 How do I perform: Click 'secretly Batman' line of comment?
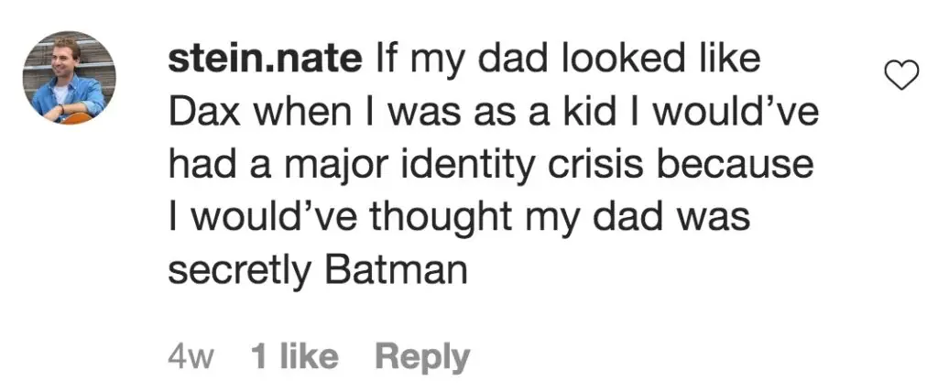tap(318, 270)
